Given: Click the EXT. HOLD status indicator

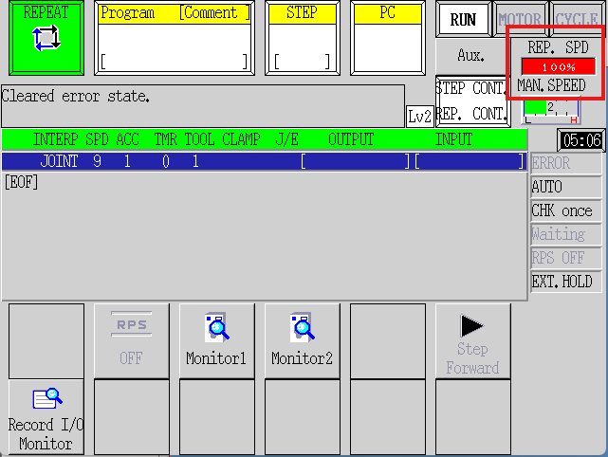Looking at the screenshot, I should tap(565, 282).
